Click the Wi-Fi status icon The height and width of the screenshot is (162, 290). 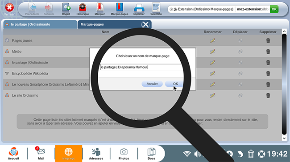(187, 154)
